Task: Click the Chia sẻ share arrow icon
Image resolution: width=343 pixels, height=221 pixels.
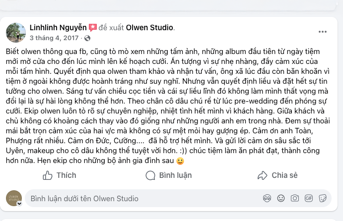Action: pyautogui.click(x=263, y=175)
